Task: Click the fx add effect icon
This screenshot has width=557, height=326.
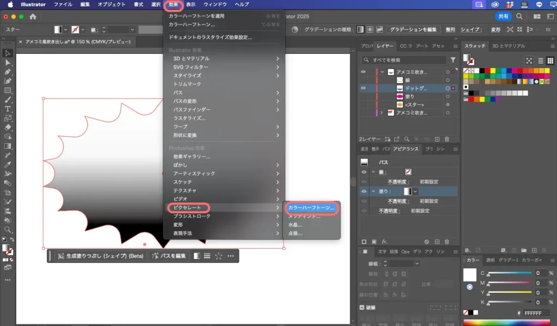Action: (384, 241)
